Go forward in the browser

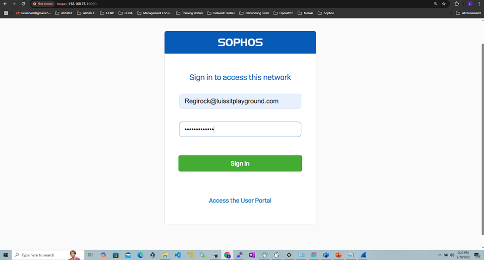tap(14, 3)
